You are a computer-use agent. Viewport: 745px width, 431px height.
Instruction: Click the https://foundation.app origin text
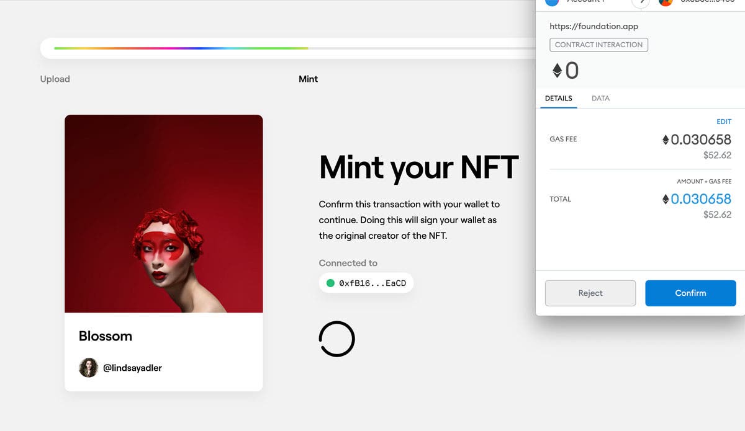(x=594, y=27)
